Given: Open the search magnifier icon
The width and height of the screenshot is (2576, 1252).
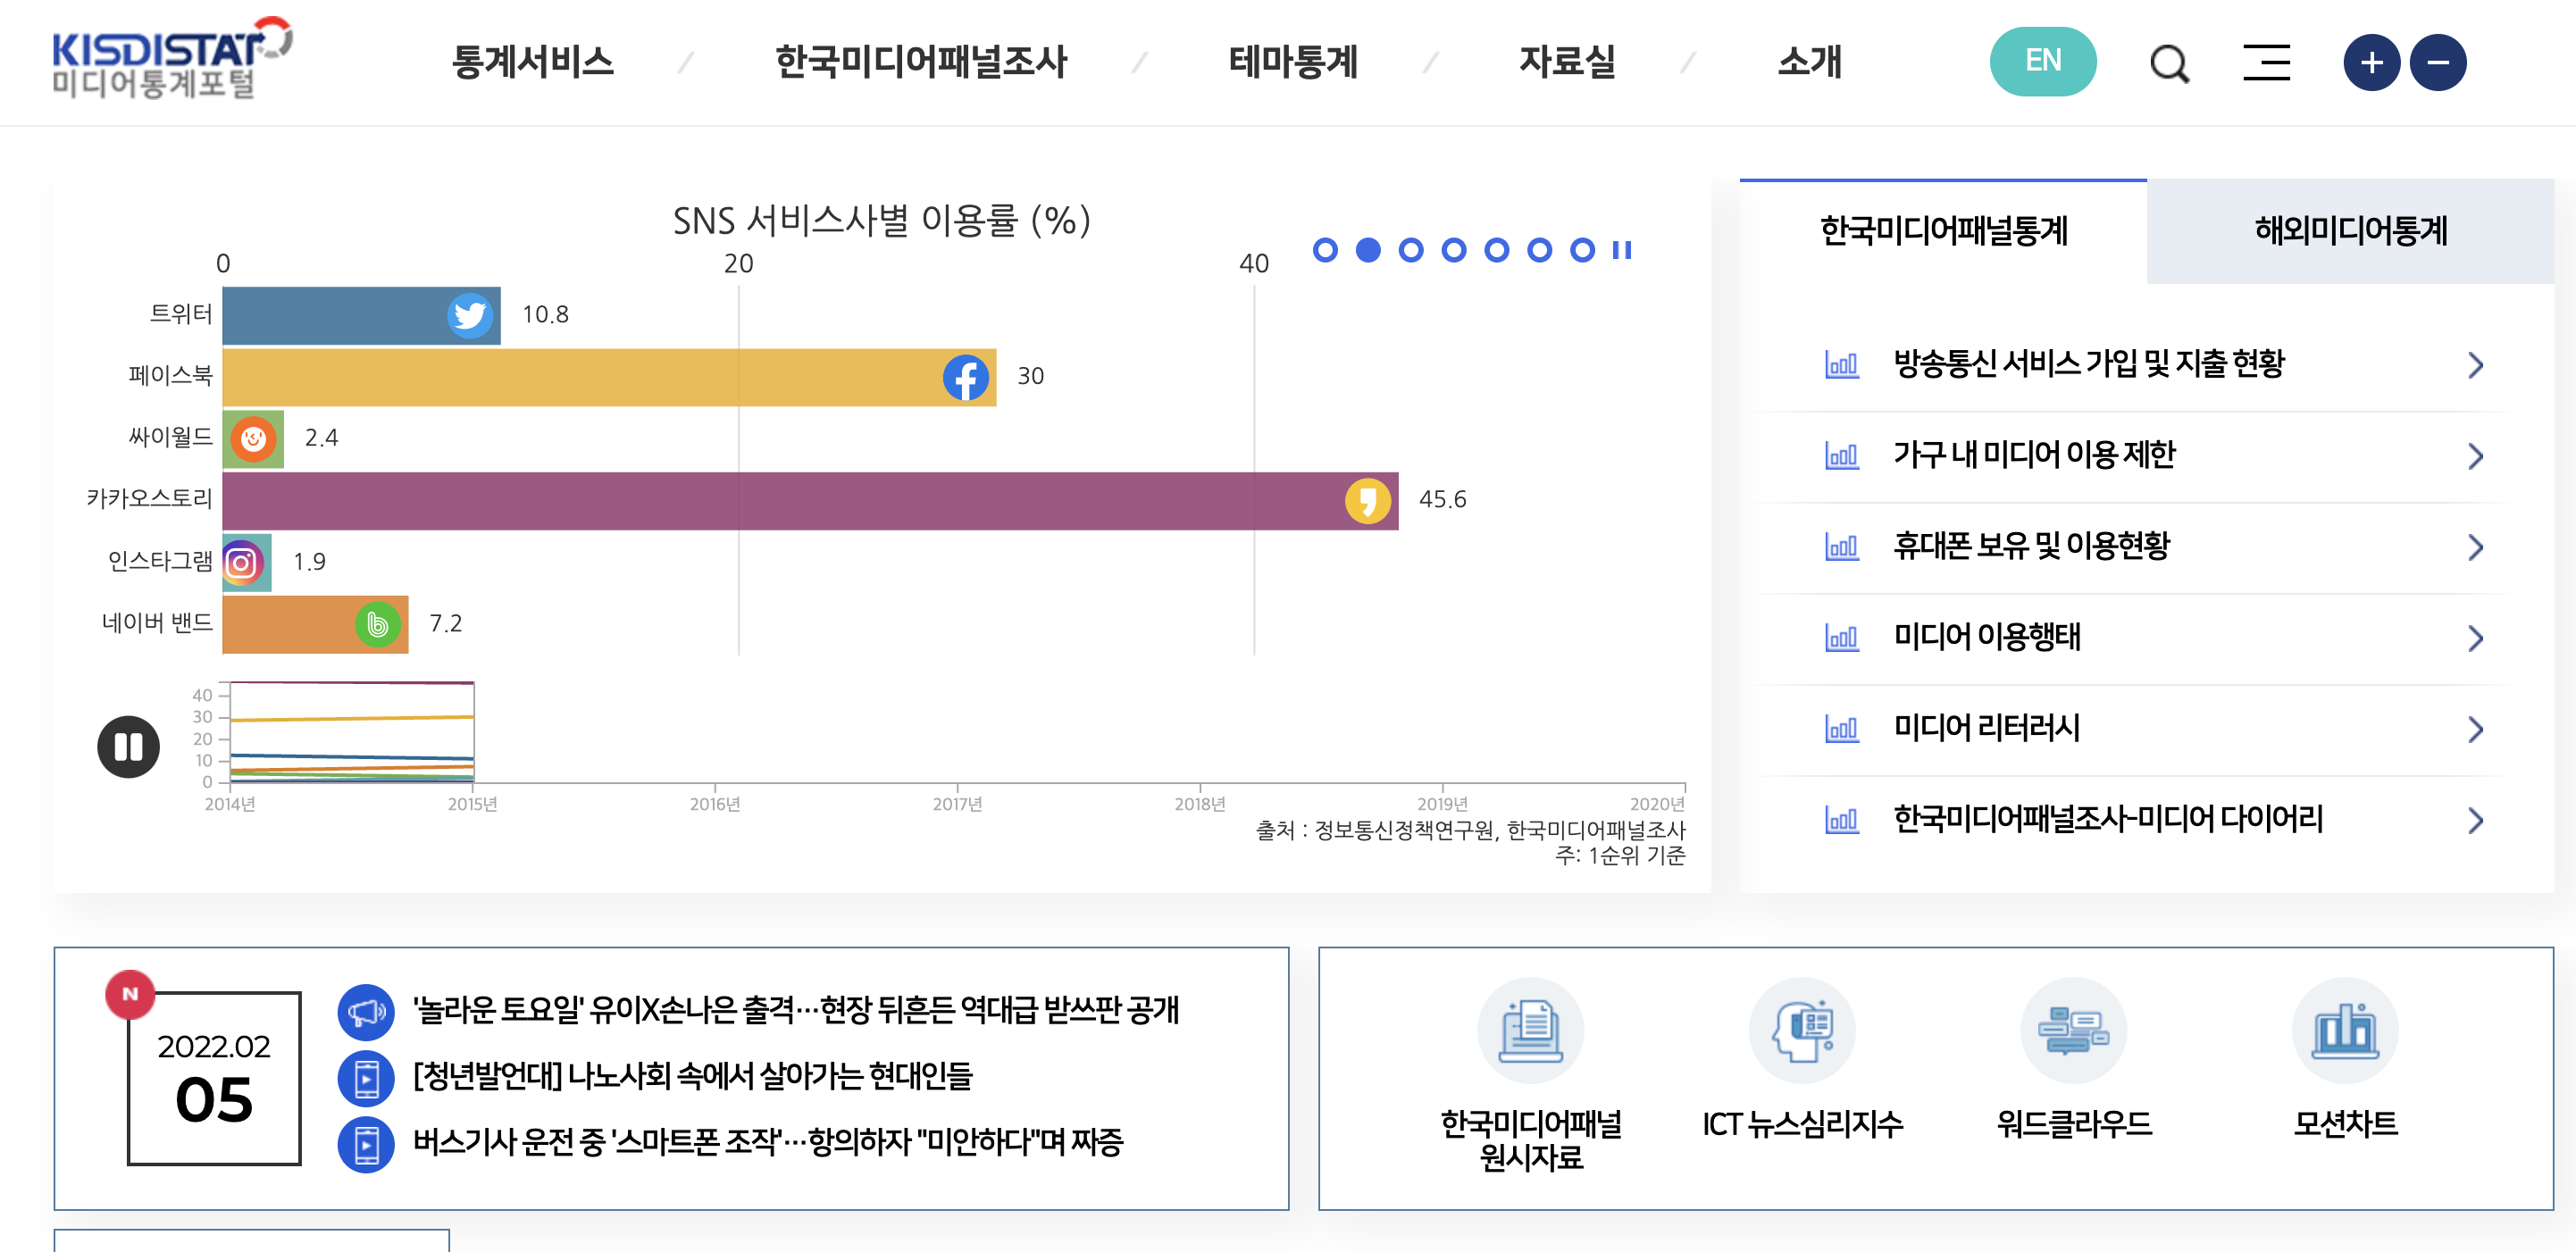Looking at the screenshot, I should click(x=2168, y=64).
